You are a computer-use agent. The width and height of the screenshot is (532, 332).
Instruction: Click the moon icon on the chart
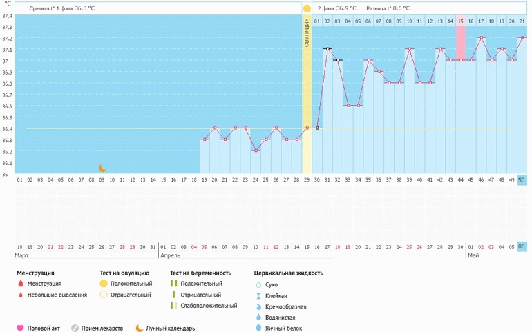(x=102, y=168)
